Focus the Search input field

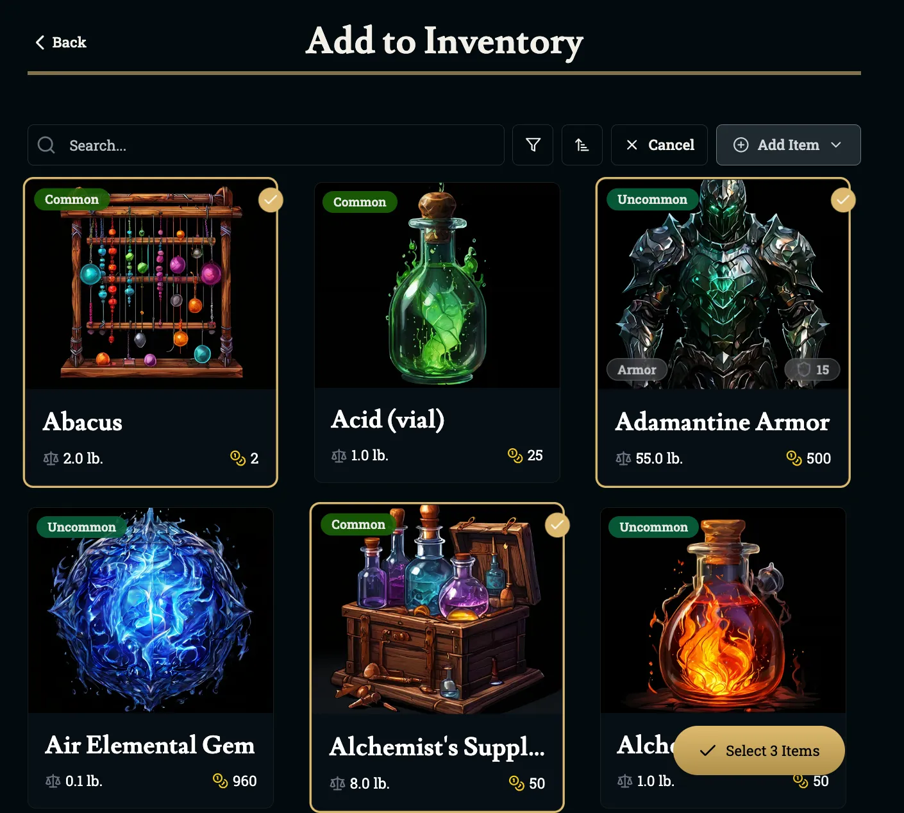[x=266, y=145]
